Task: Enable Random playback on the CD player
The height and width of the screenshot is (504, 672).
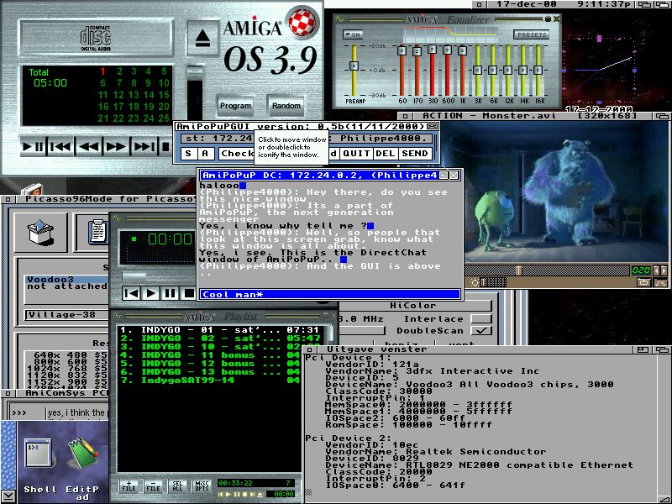Action: [286, 106]
